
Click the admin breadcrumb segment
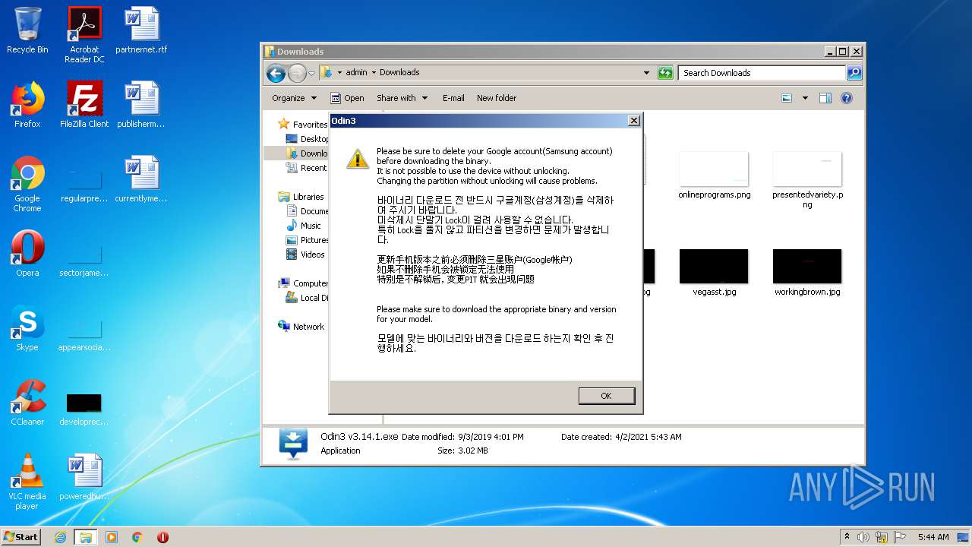tap(356, 73)
